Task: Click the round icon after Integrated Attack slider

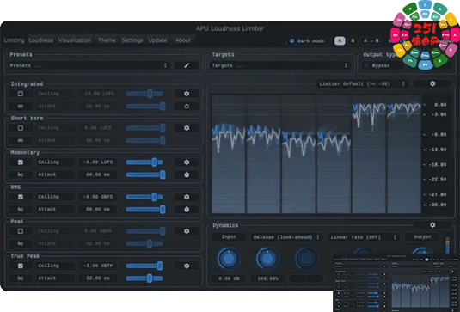Action: tap(187, 107)
